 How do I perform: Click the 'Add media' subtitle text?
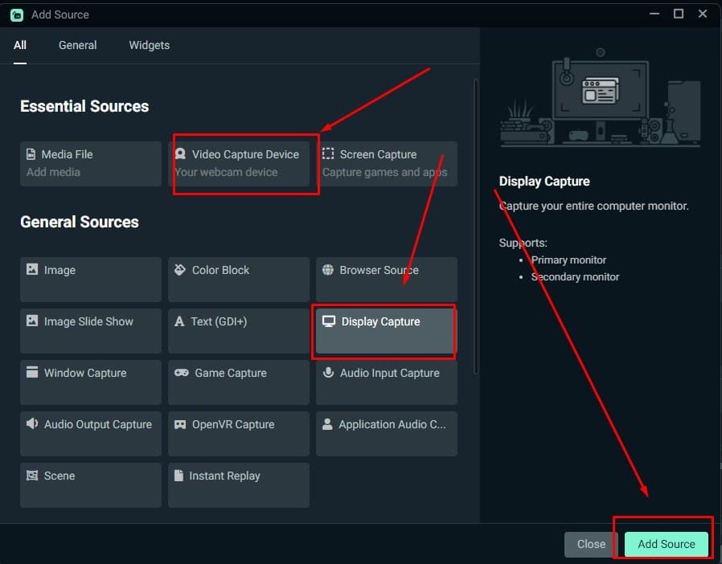click(x=53, y=172)
